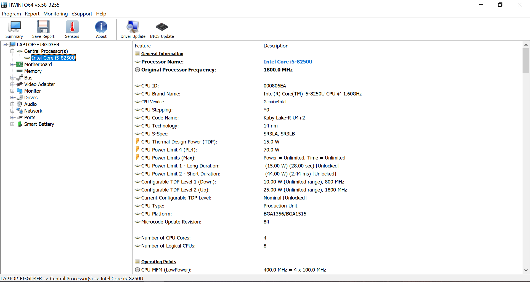Expand the Bus tree node
This screenshot has height=282, width=530.
[12, 78]
